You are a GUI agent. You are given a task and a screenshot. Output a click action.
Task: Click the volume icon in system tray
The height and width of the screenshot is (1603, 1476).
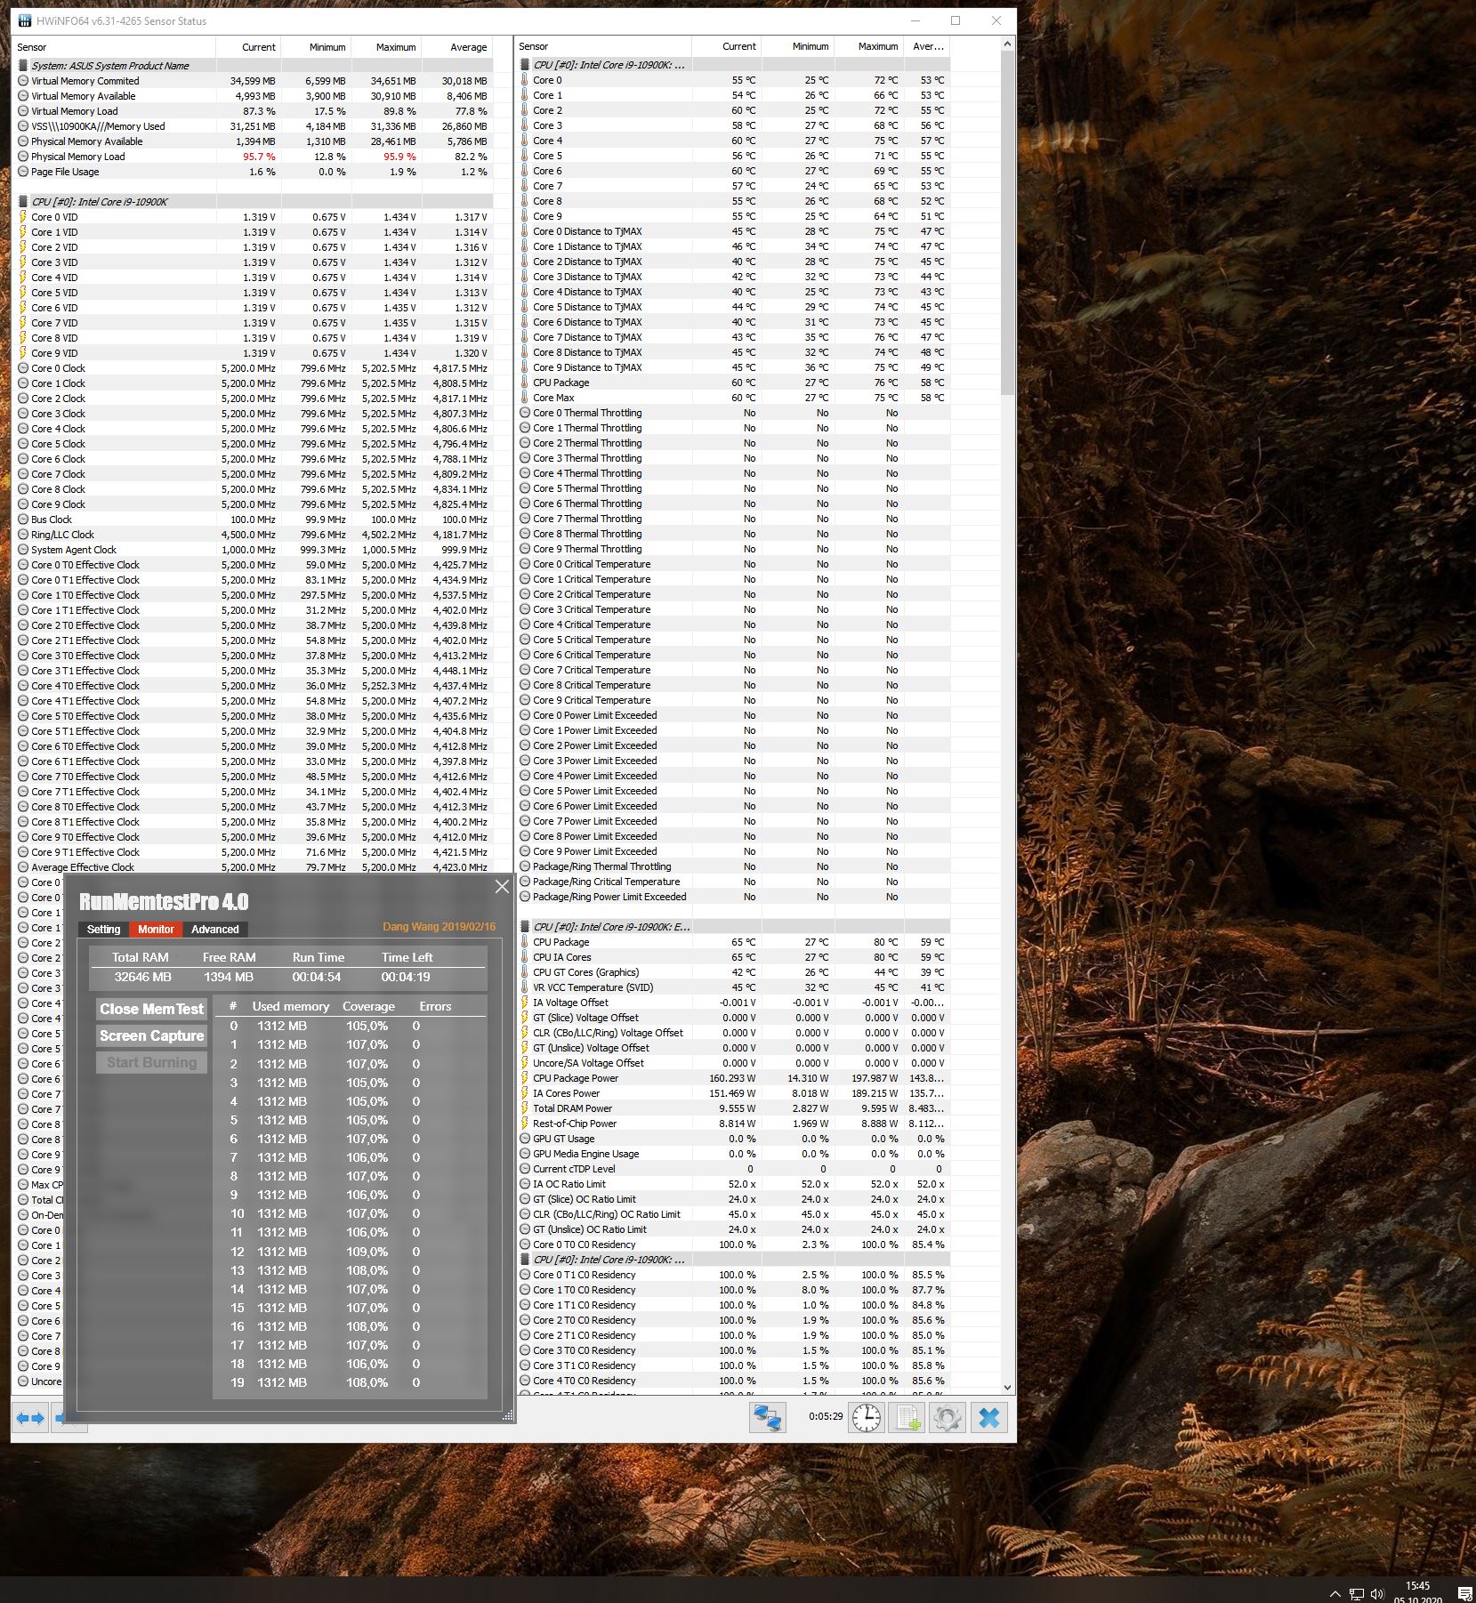pyautogui.click(x=1377, y=1593)
